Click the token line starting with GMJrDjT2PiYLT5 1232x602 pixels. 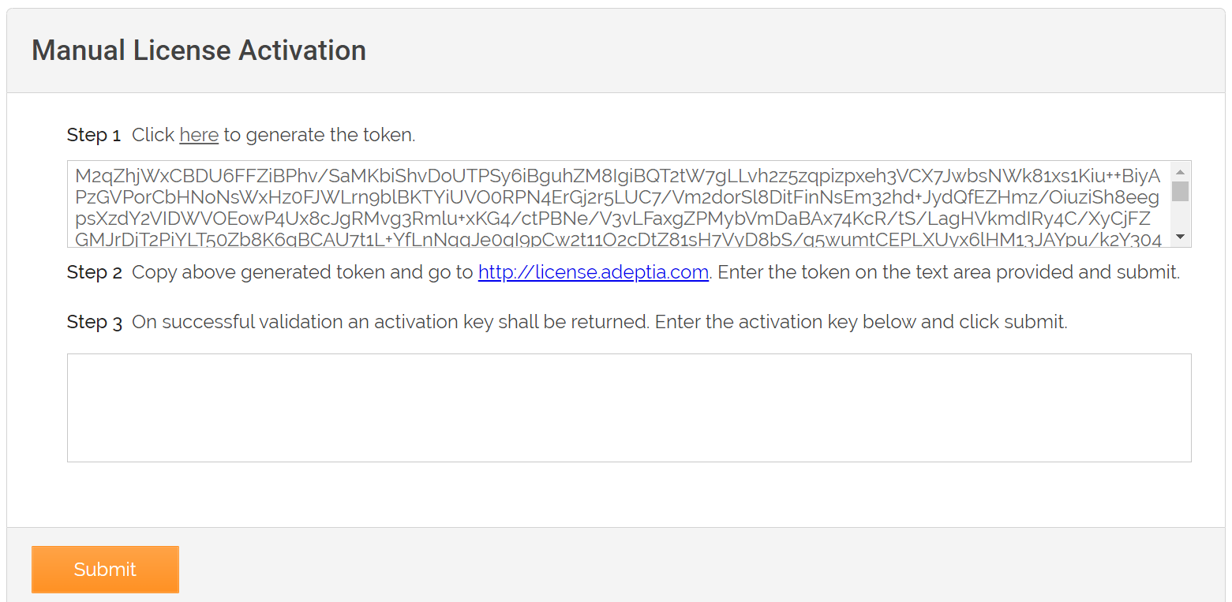pos(618,240)
